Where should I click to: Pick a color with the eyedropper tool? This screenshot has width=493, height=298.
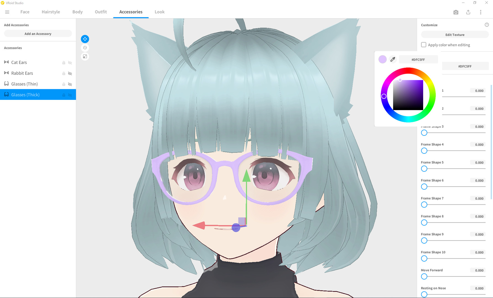(393, 59)
